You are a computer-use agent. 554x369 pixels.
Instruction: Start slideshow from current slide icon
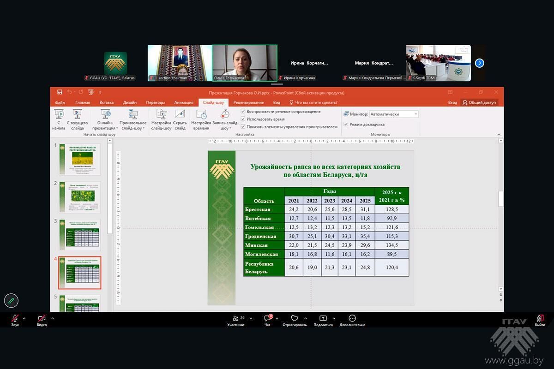pyautogui.click(x=77, y=114)
